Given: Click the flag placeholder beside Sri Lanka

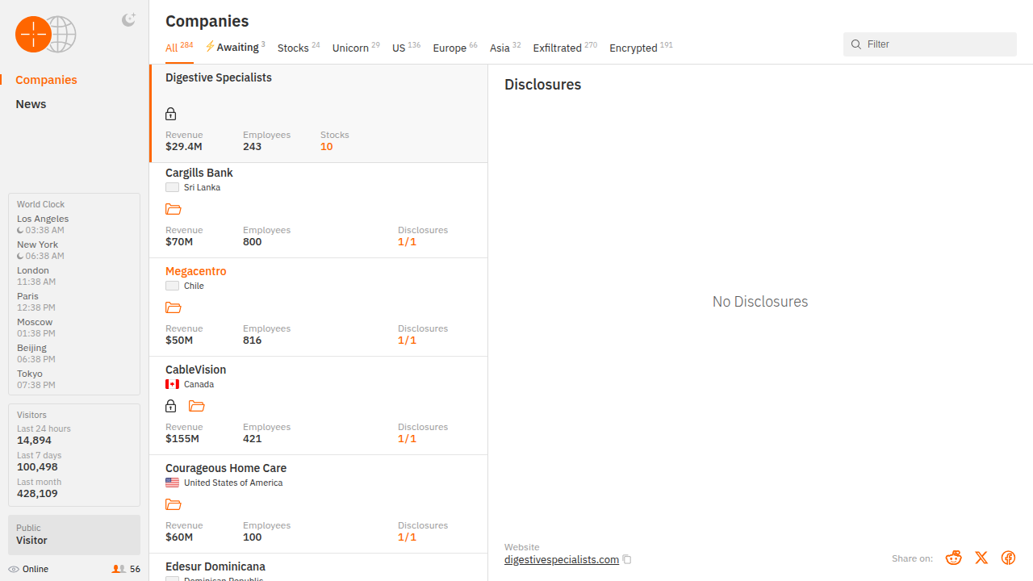Looking at the screenshot, I should tap(172, 187).
